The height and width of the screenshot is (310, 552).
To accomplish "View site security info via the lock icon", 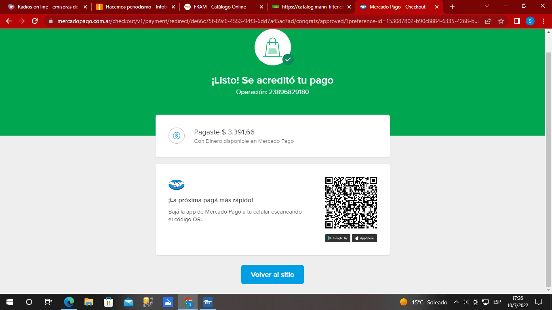I will click(51, 21).
